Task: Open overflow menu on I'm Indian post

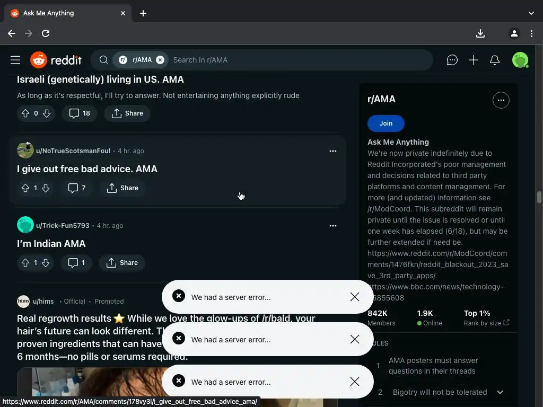Action: click(333, 226)
